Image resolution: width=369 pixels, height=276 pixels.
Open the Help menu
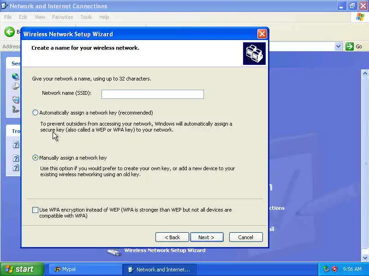[104, 17]
